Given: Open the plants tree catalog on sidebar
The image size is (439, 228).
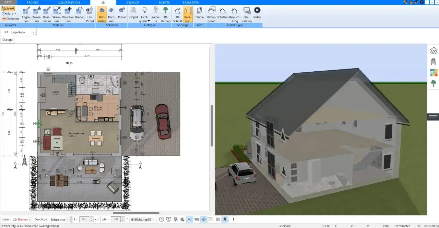Looking at the screenshot, I should (434, 83).
